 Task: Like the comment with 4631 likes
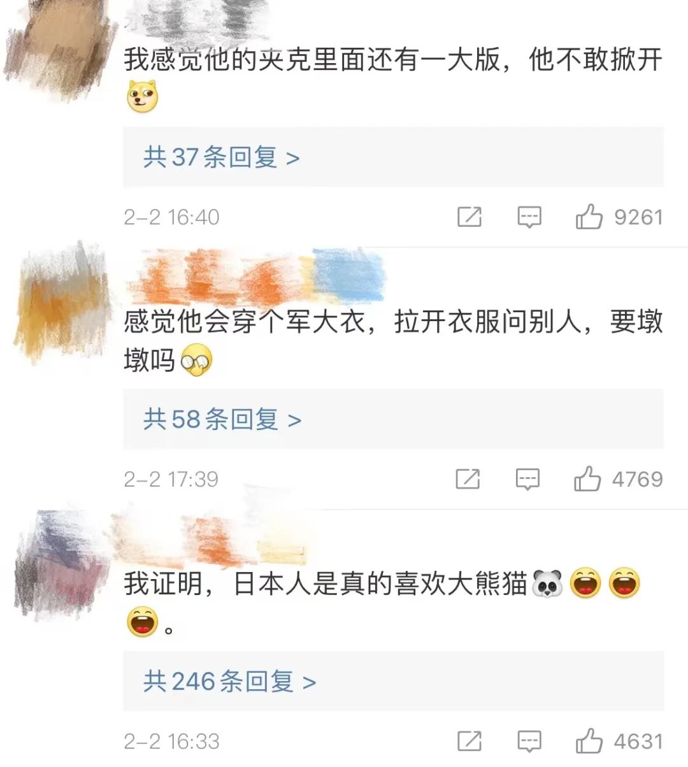[589, 741]
